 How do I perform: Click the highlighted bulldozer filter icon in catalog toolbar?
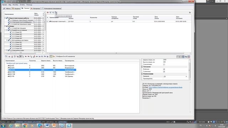pos(20,57)
